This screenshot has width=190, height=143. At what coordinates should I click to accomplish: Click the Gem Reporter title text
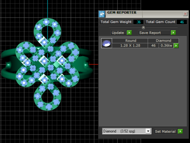pos(122,13)
